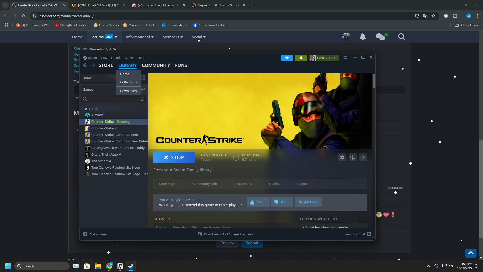Click thumbs down No recommendation
Screen dimensions: 483x272
[282, 202]
